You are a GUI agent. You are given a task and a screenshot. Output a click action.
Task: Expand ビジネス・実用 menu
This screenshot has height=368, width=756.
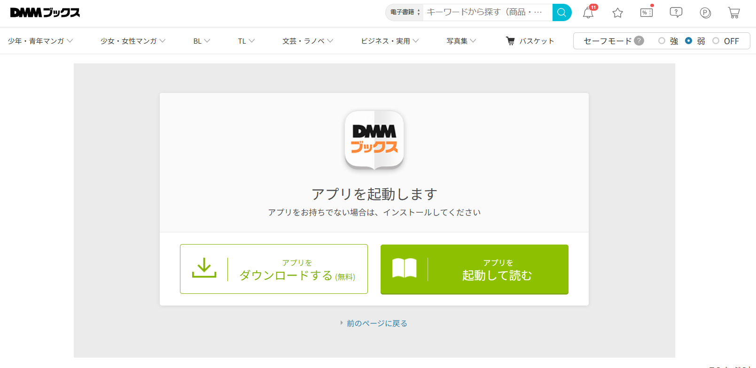[390, 41]
